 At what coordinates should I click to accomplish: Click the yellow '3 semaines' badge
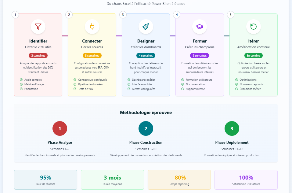click(92, 56)
